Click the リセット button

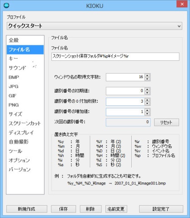pos(166,122)
